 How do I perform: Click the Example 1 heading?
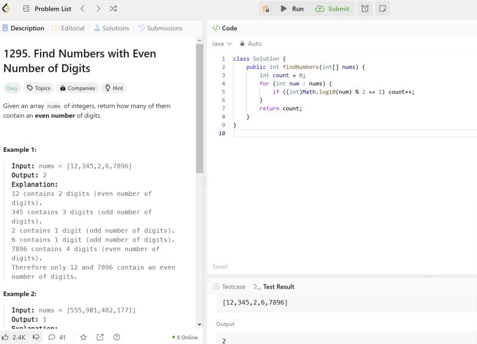[20, 150]
